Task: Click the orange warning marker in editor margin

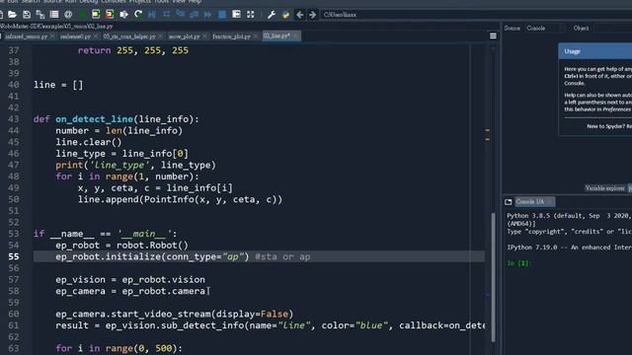Action: (x=487, y=130)
